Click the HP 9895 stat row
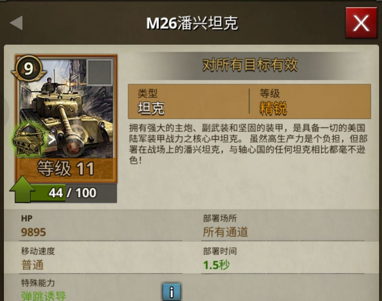This screenshot has width=382, height=301. (100, 226)
